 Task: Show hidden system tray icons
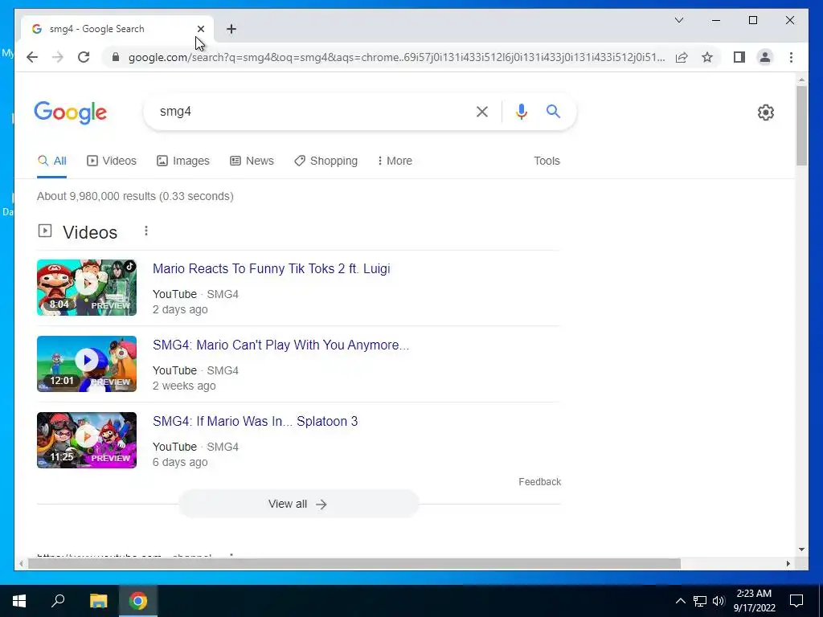(x=680, y=601)
